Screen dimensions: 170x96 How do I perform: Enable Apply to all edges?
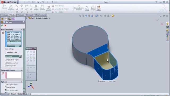pos(6,60)
